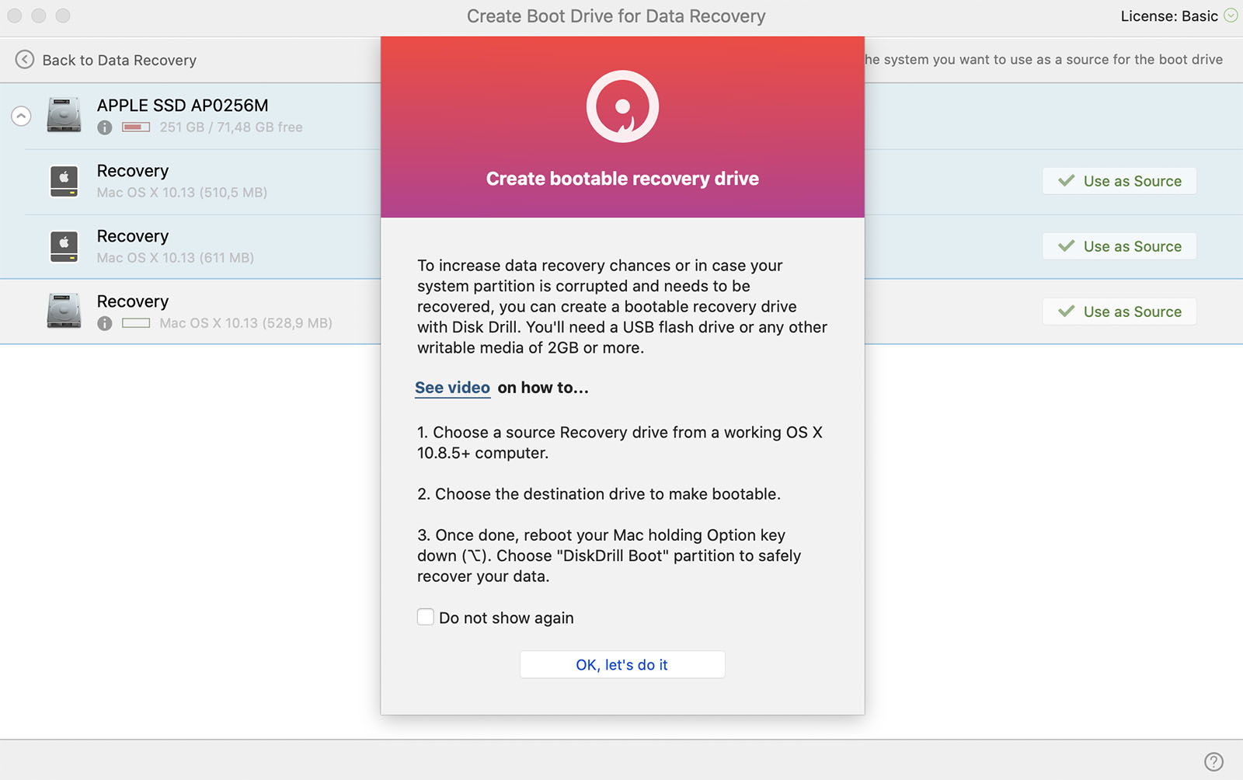The image size is (1243, 780).
Task: Click the info icon next to APPLE SSD
Action: (104, 127)
